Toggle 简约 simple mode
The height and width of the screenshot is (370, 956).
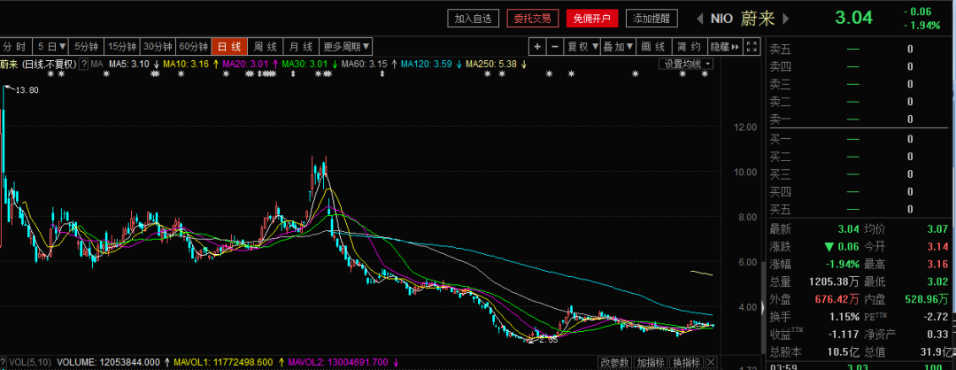689,47
